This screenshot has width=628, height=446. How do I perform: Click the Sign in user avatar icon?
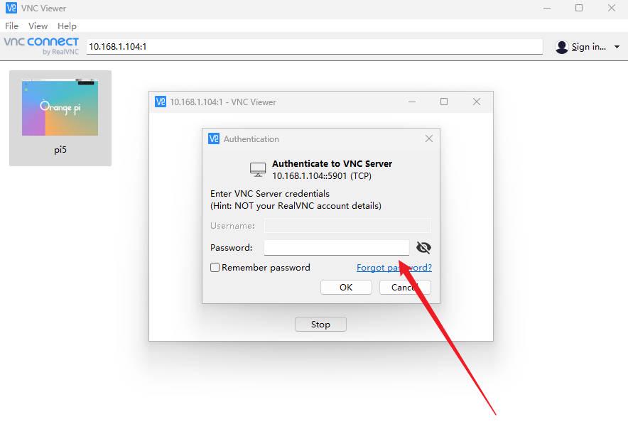click(562, 47)
